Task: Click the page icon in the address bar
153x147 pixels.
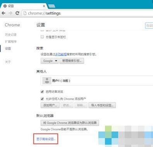Action: tap(25, 13)
